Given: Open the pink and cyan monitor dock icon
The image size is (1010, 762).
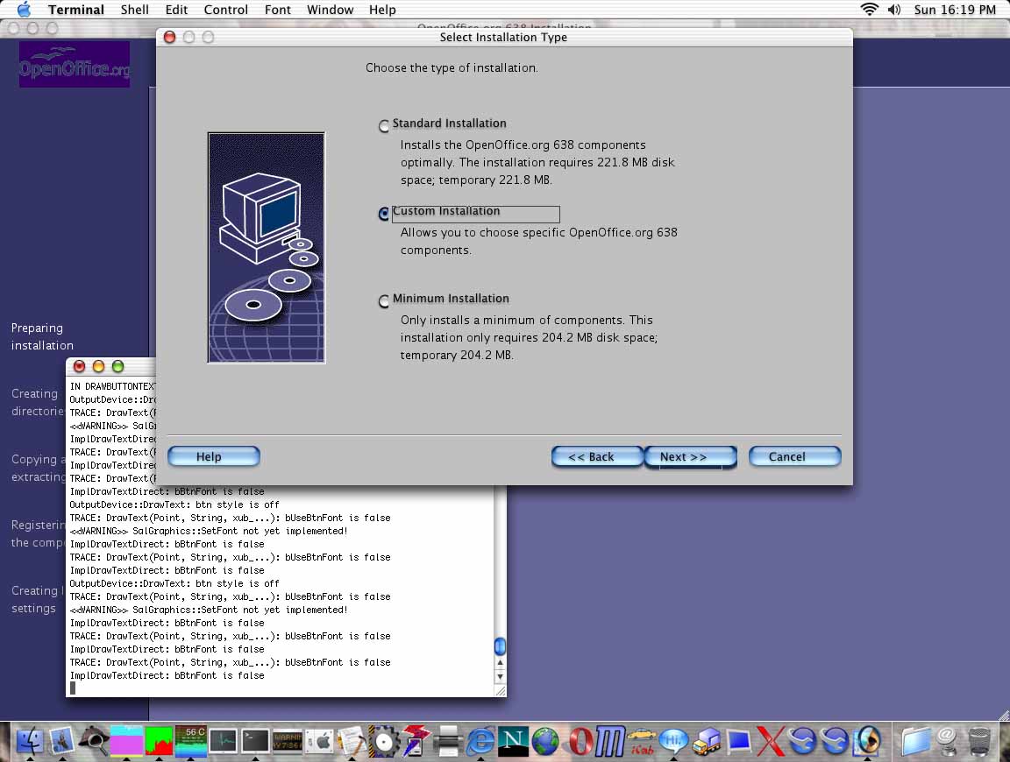Looking at the screenshot, I should 126,741.
